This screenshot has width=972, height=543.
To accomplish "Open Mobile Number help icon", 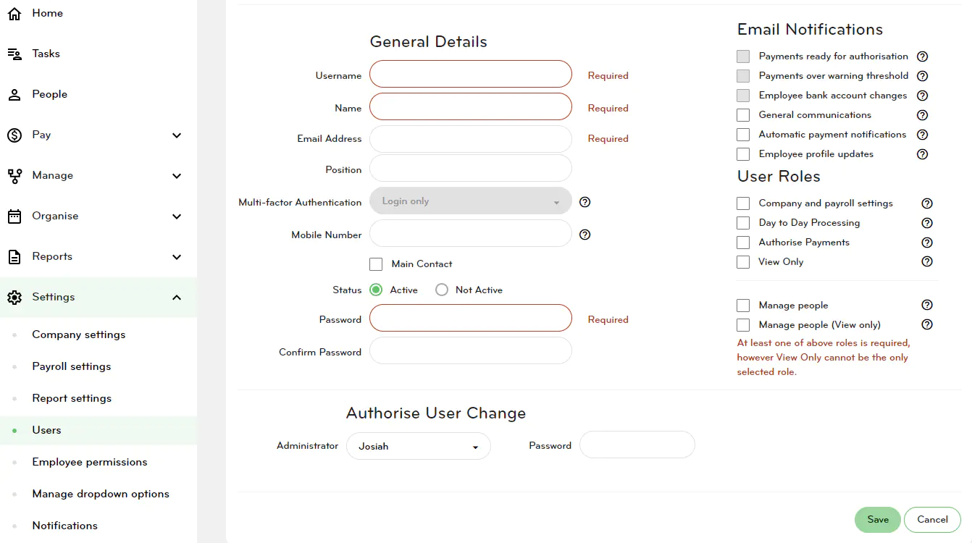I will click(585, 235).
